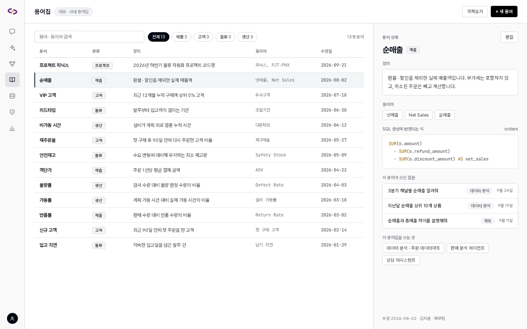This screenshot has height=329, width=527.
Task: Click the Safety Stock synonym cell
Action: pos(271,155)
